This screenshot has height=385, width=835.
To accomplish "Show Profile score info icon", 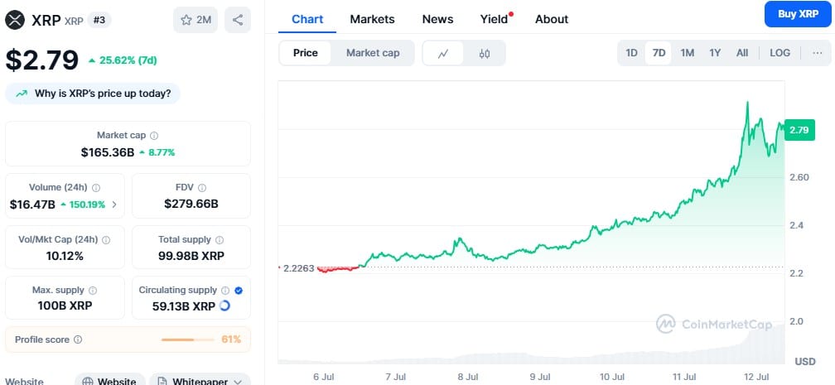I will click(x=78, y=339).
